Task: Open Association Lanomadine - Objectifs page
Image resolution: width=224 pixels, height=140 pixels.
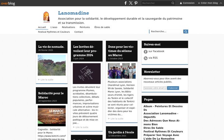Action: (x=161, y=115)
